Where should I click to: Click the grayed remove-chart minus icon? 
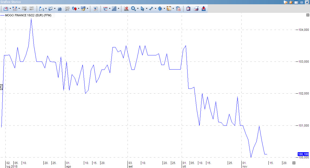(x=31, y=9)
